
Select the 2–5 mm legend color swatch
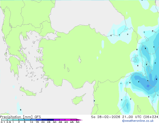click(22, 120)
